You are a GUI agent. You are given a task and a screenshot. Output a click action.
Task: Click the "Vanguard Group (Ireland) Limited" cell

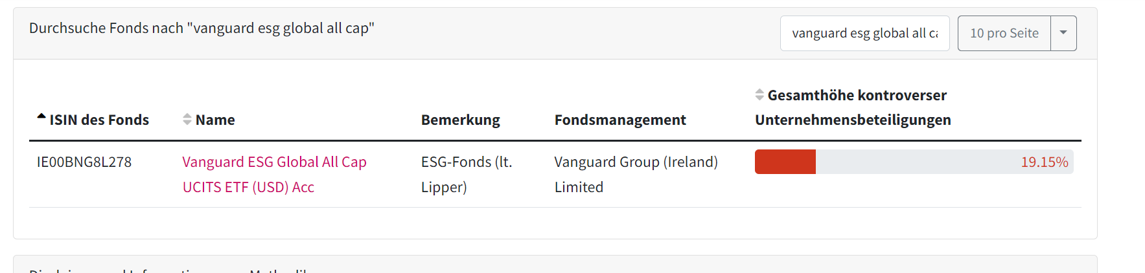(x=636, y=174)
